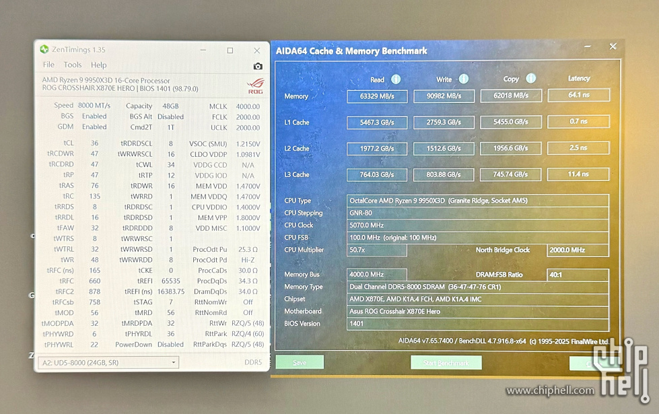Click the VSOC (SMU) value 1.2150V
The image size is (659, 414).
[x=248, y=144]
